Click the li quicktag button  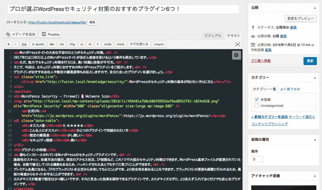pyautogui.click(x=97, y=44)
